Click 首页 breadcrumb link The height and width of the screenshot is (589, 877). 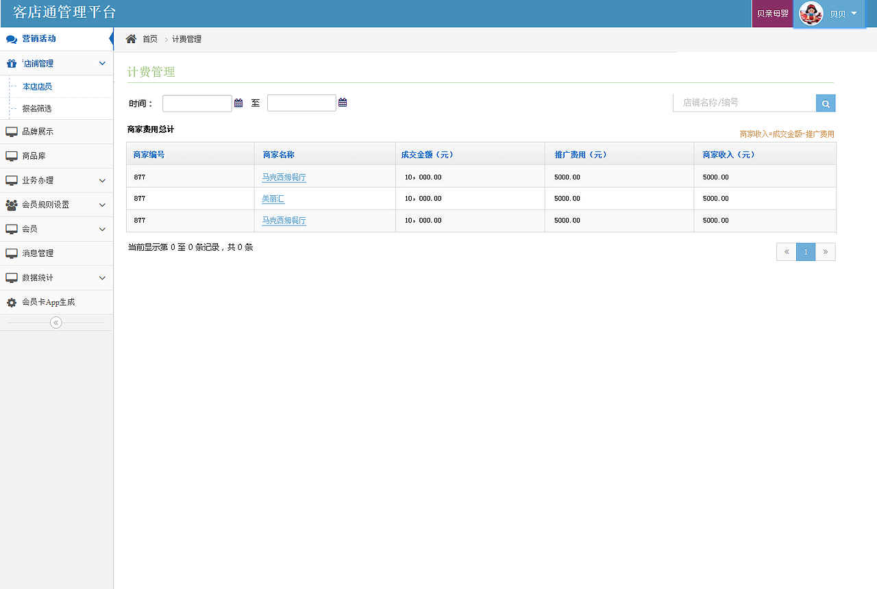[150, 39]
